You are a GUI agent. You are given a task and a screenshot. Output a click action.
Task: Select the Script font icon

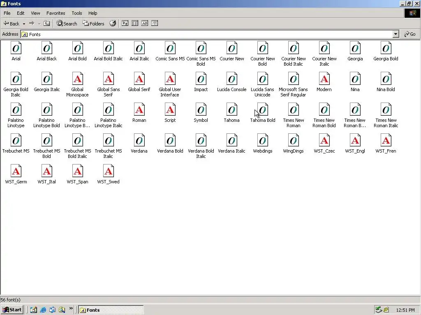tap(170, 110)
